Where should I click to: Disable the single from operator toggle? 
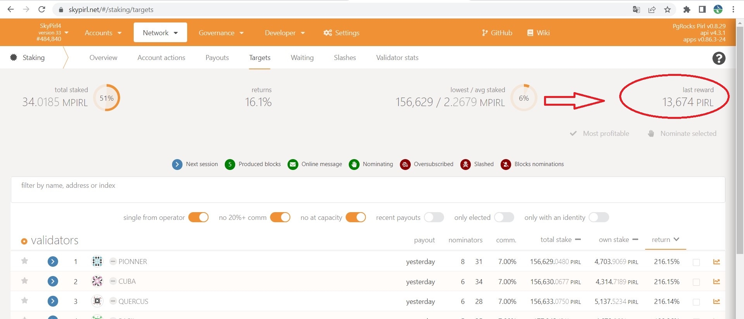click(198, 217)
